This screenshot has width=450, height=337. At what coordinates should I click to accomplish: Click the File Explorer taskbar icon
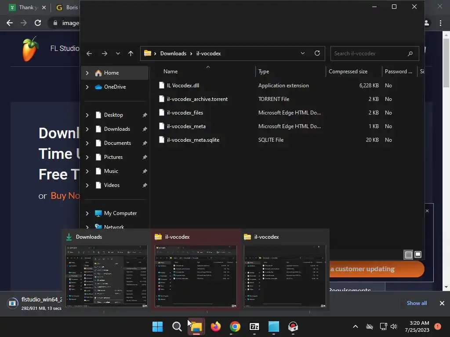tap(196, 326)
